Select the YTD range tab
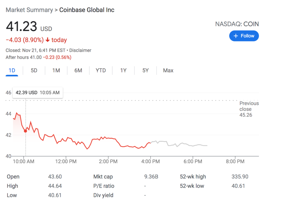The image size is (284, 201). pos(101,70)
